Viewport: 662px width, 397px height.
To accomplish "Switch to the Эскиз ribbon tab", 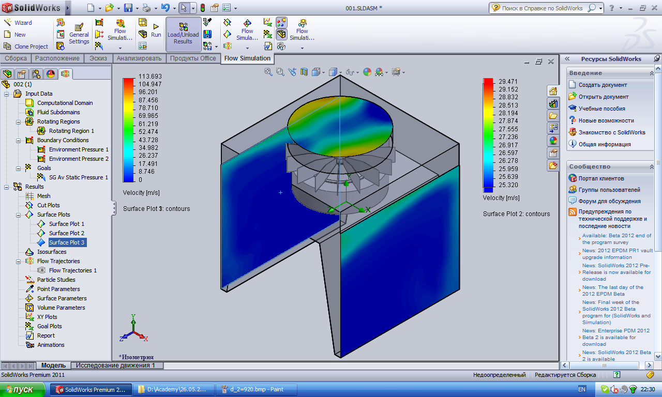I will pos(98,58).
